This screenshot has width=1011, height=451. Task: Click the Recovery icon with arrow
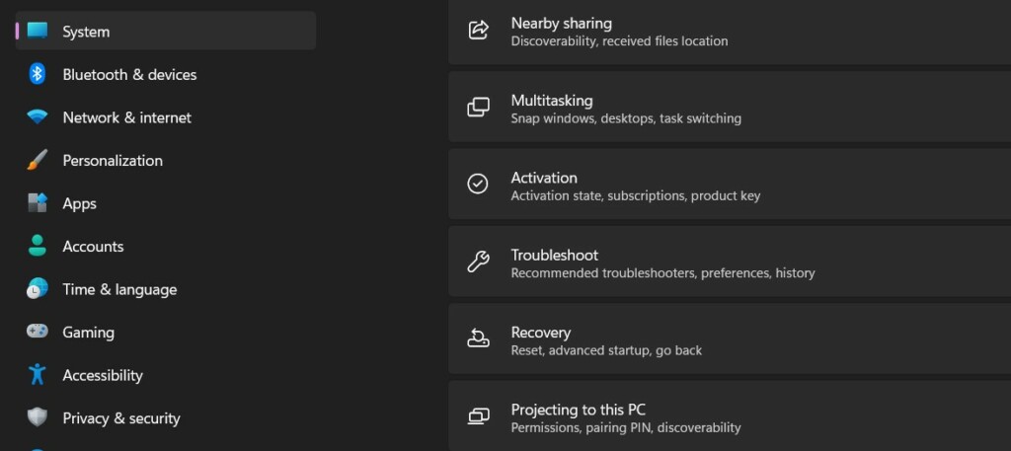click(478, 339)
